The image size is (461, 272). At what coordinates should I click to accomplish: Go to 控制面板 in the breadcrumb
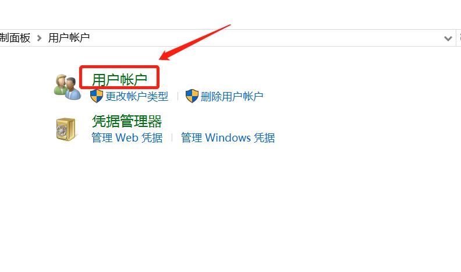pyautogui.click(x=15, y=38)
